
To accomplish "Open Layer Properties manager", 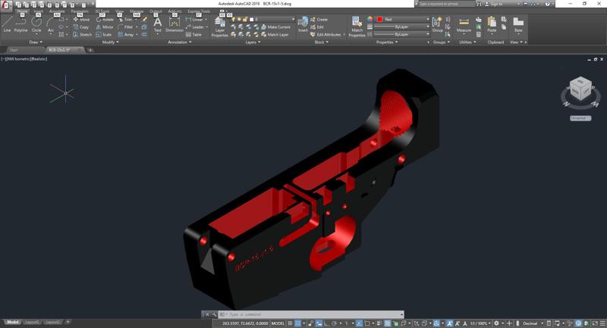I will tap(220, 27).
